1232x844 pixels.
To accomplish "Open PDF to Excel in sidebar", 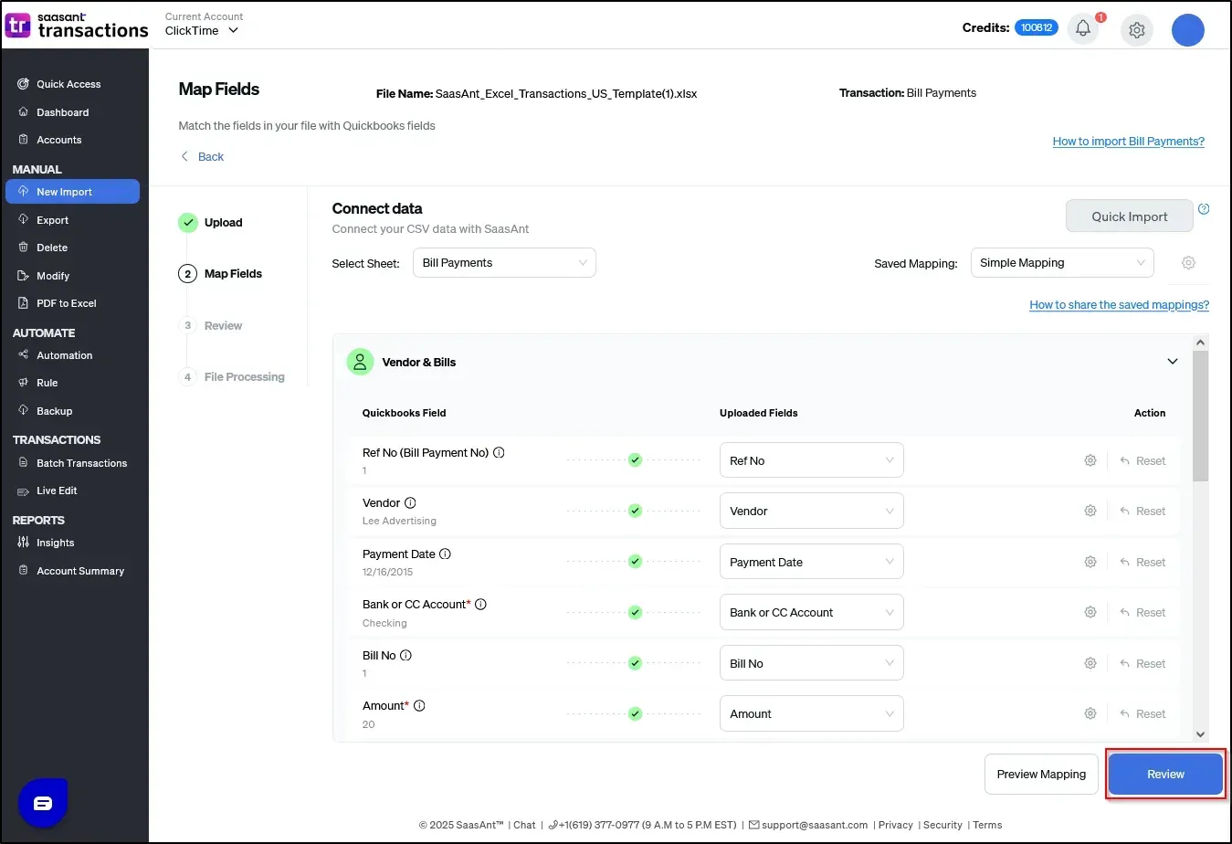I will [67, 303].
